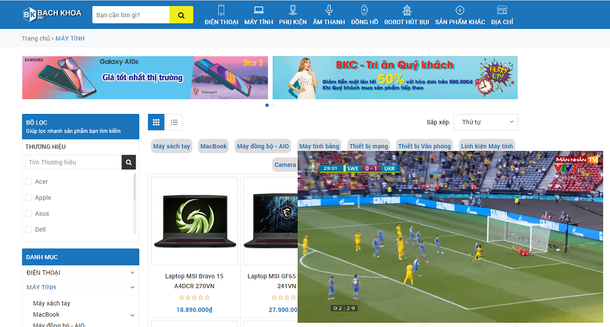Click the microphone icon above ÂM THANH
Screen dimensions: 610x327
pyautogui.click(x=329, y=10)
